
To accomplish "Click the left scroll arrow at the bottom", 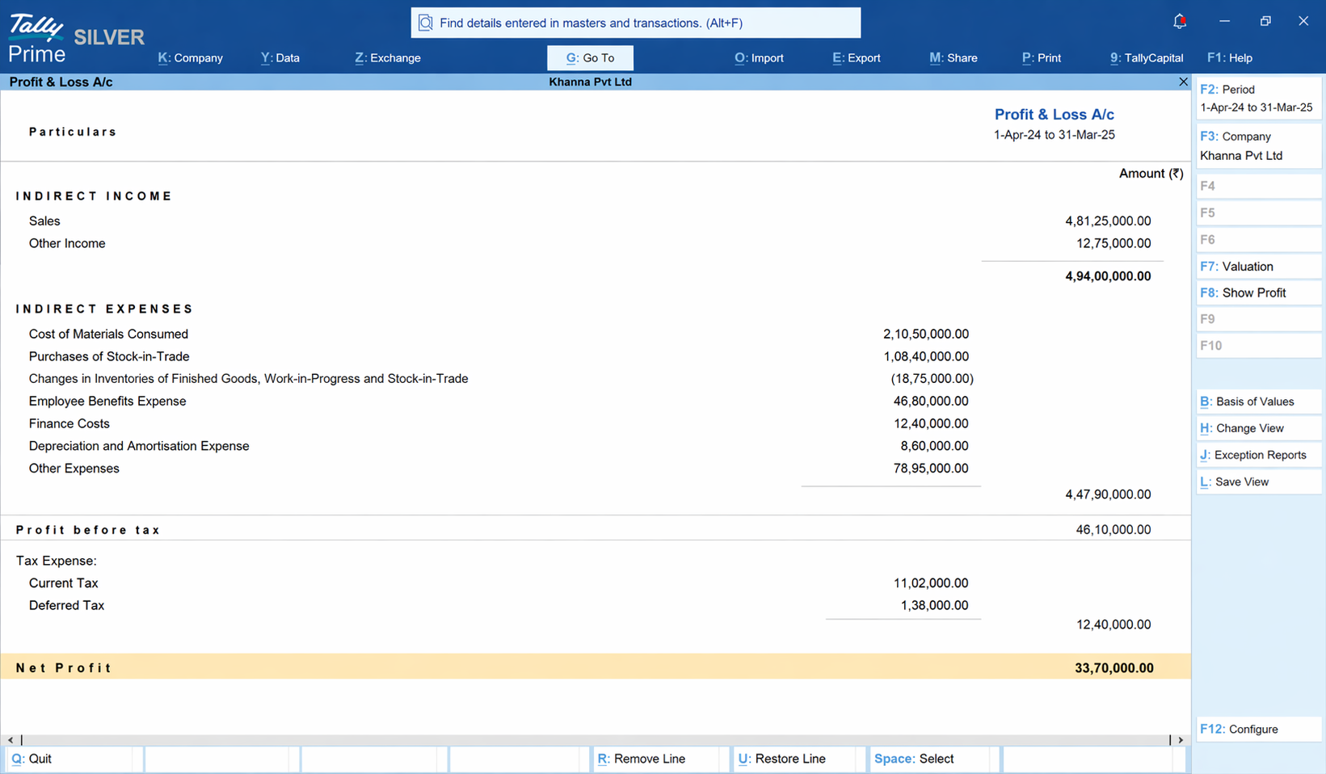I will (x=10, y=739).
